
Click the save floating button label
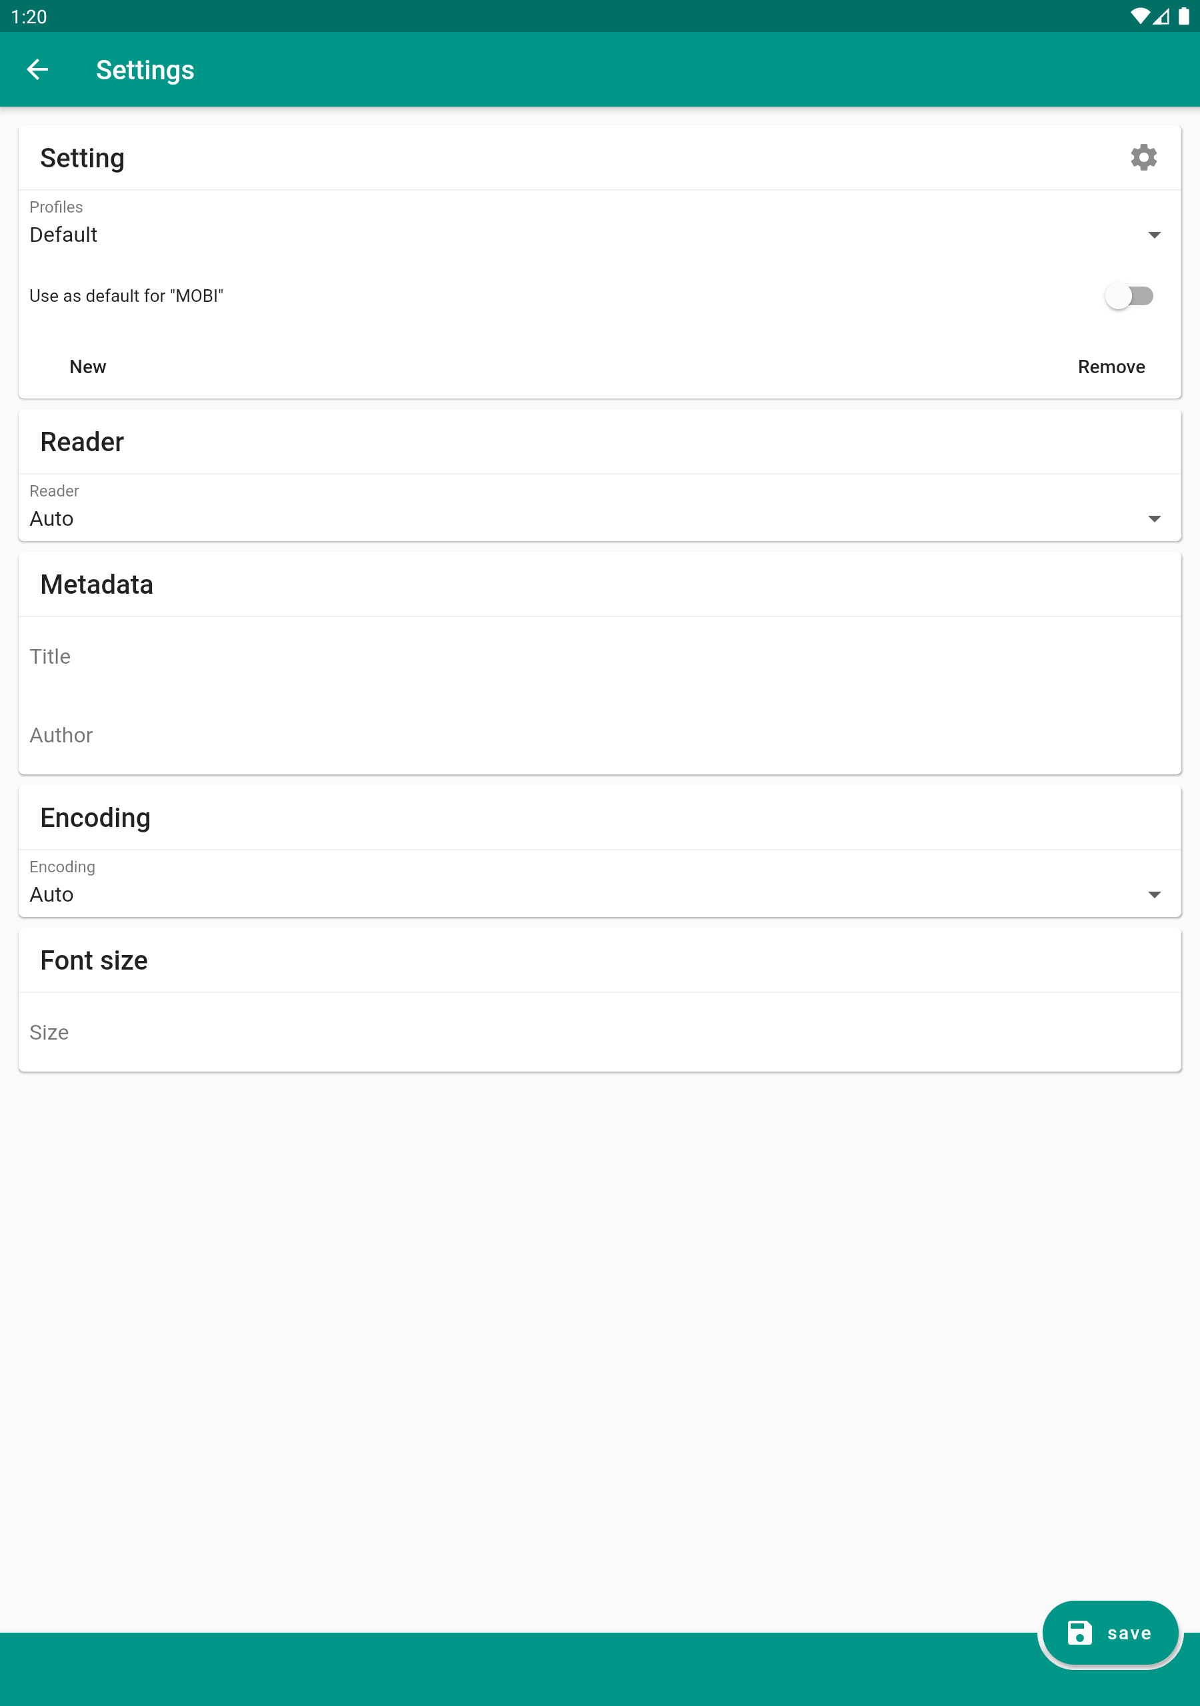click(1129, 1633)
